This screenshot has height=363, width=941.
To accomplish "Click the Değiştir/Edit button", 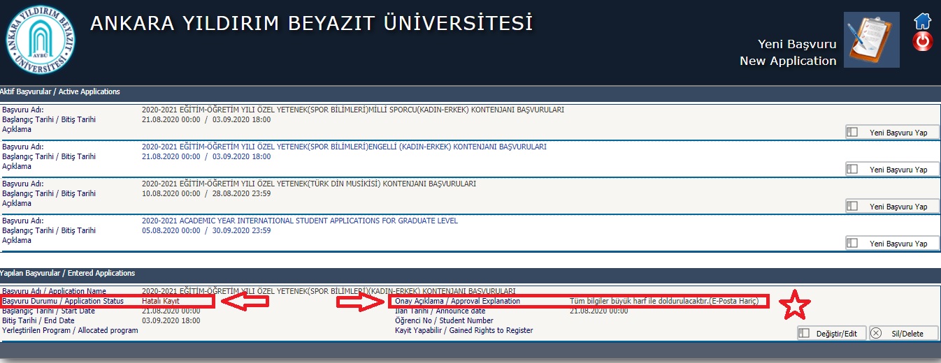I will tap(831, 334).
